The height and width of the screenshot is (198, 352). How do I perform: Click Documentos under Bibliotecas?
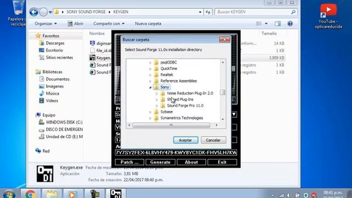pyautogui.click(x=57, y=79)
